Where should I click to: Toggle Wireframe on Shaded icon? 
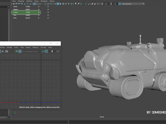[x=63, y=4]
